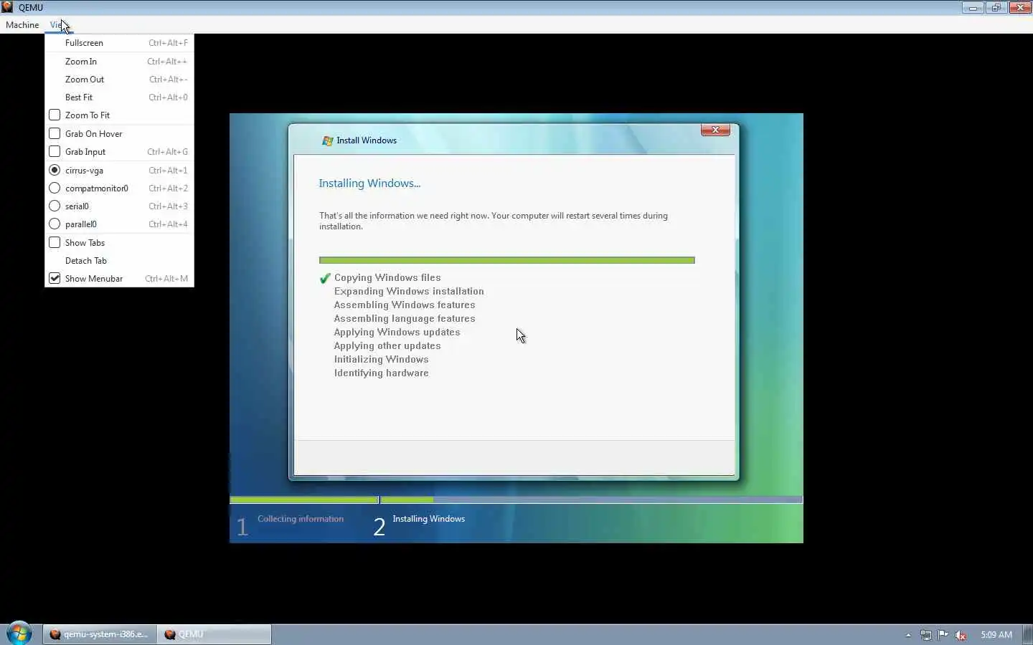Click the network tray icon
This screenshot has height=645, width=1033.
click(926, 635)
